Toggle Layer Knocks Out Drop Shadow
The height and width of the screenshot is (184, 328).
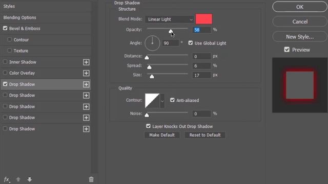coord(148,126)
